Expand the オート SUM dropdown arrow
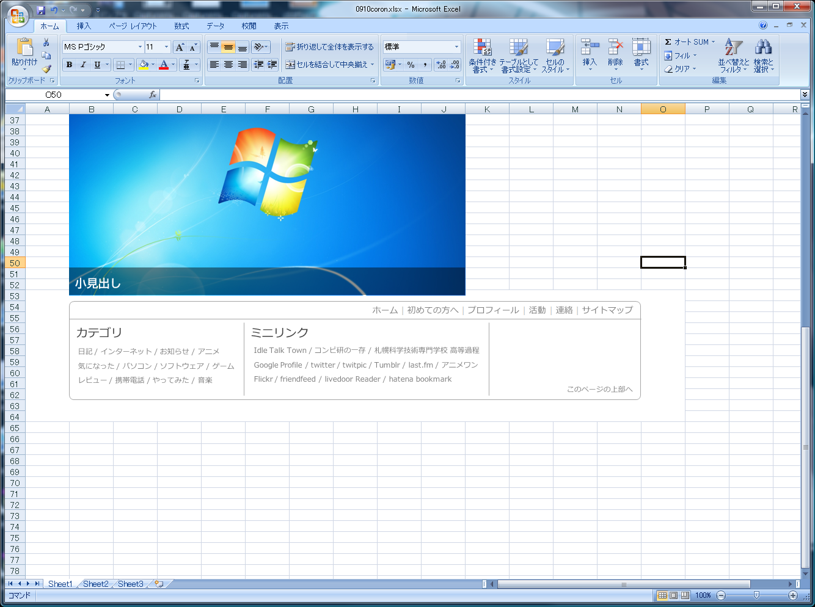 (713, 42)
